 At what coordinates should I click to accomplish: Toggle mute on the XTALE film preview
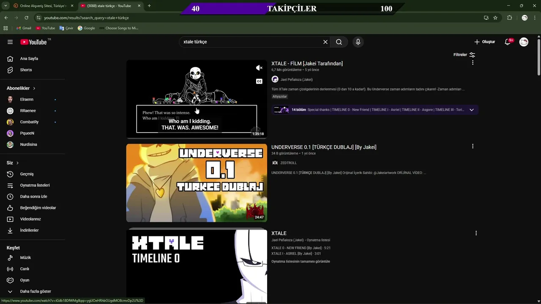tap(259, 68)
